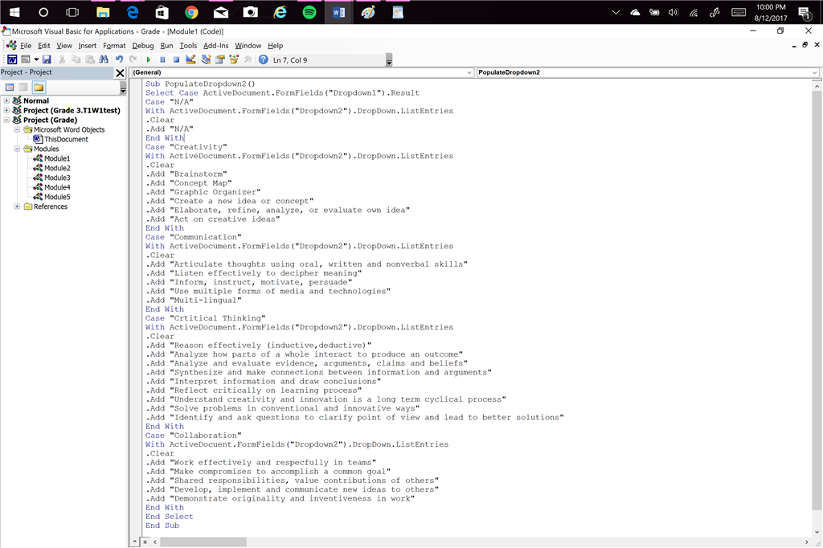Expand Project (Grade 3.T1W1test) node
This screenshot has height=548, width=823.
click(6, 110)
